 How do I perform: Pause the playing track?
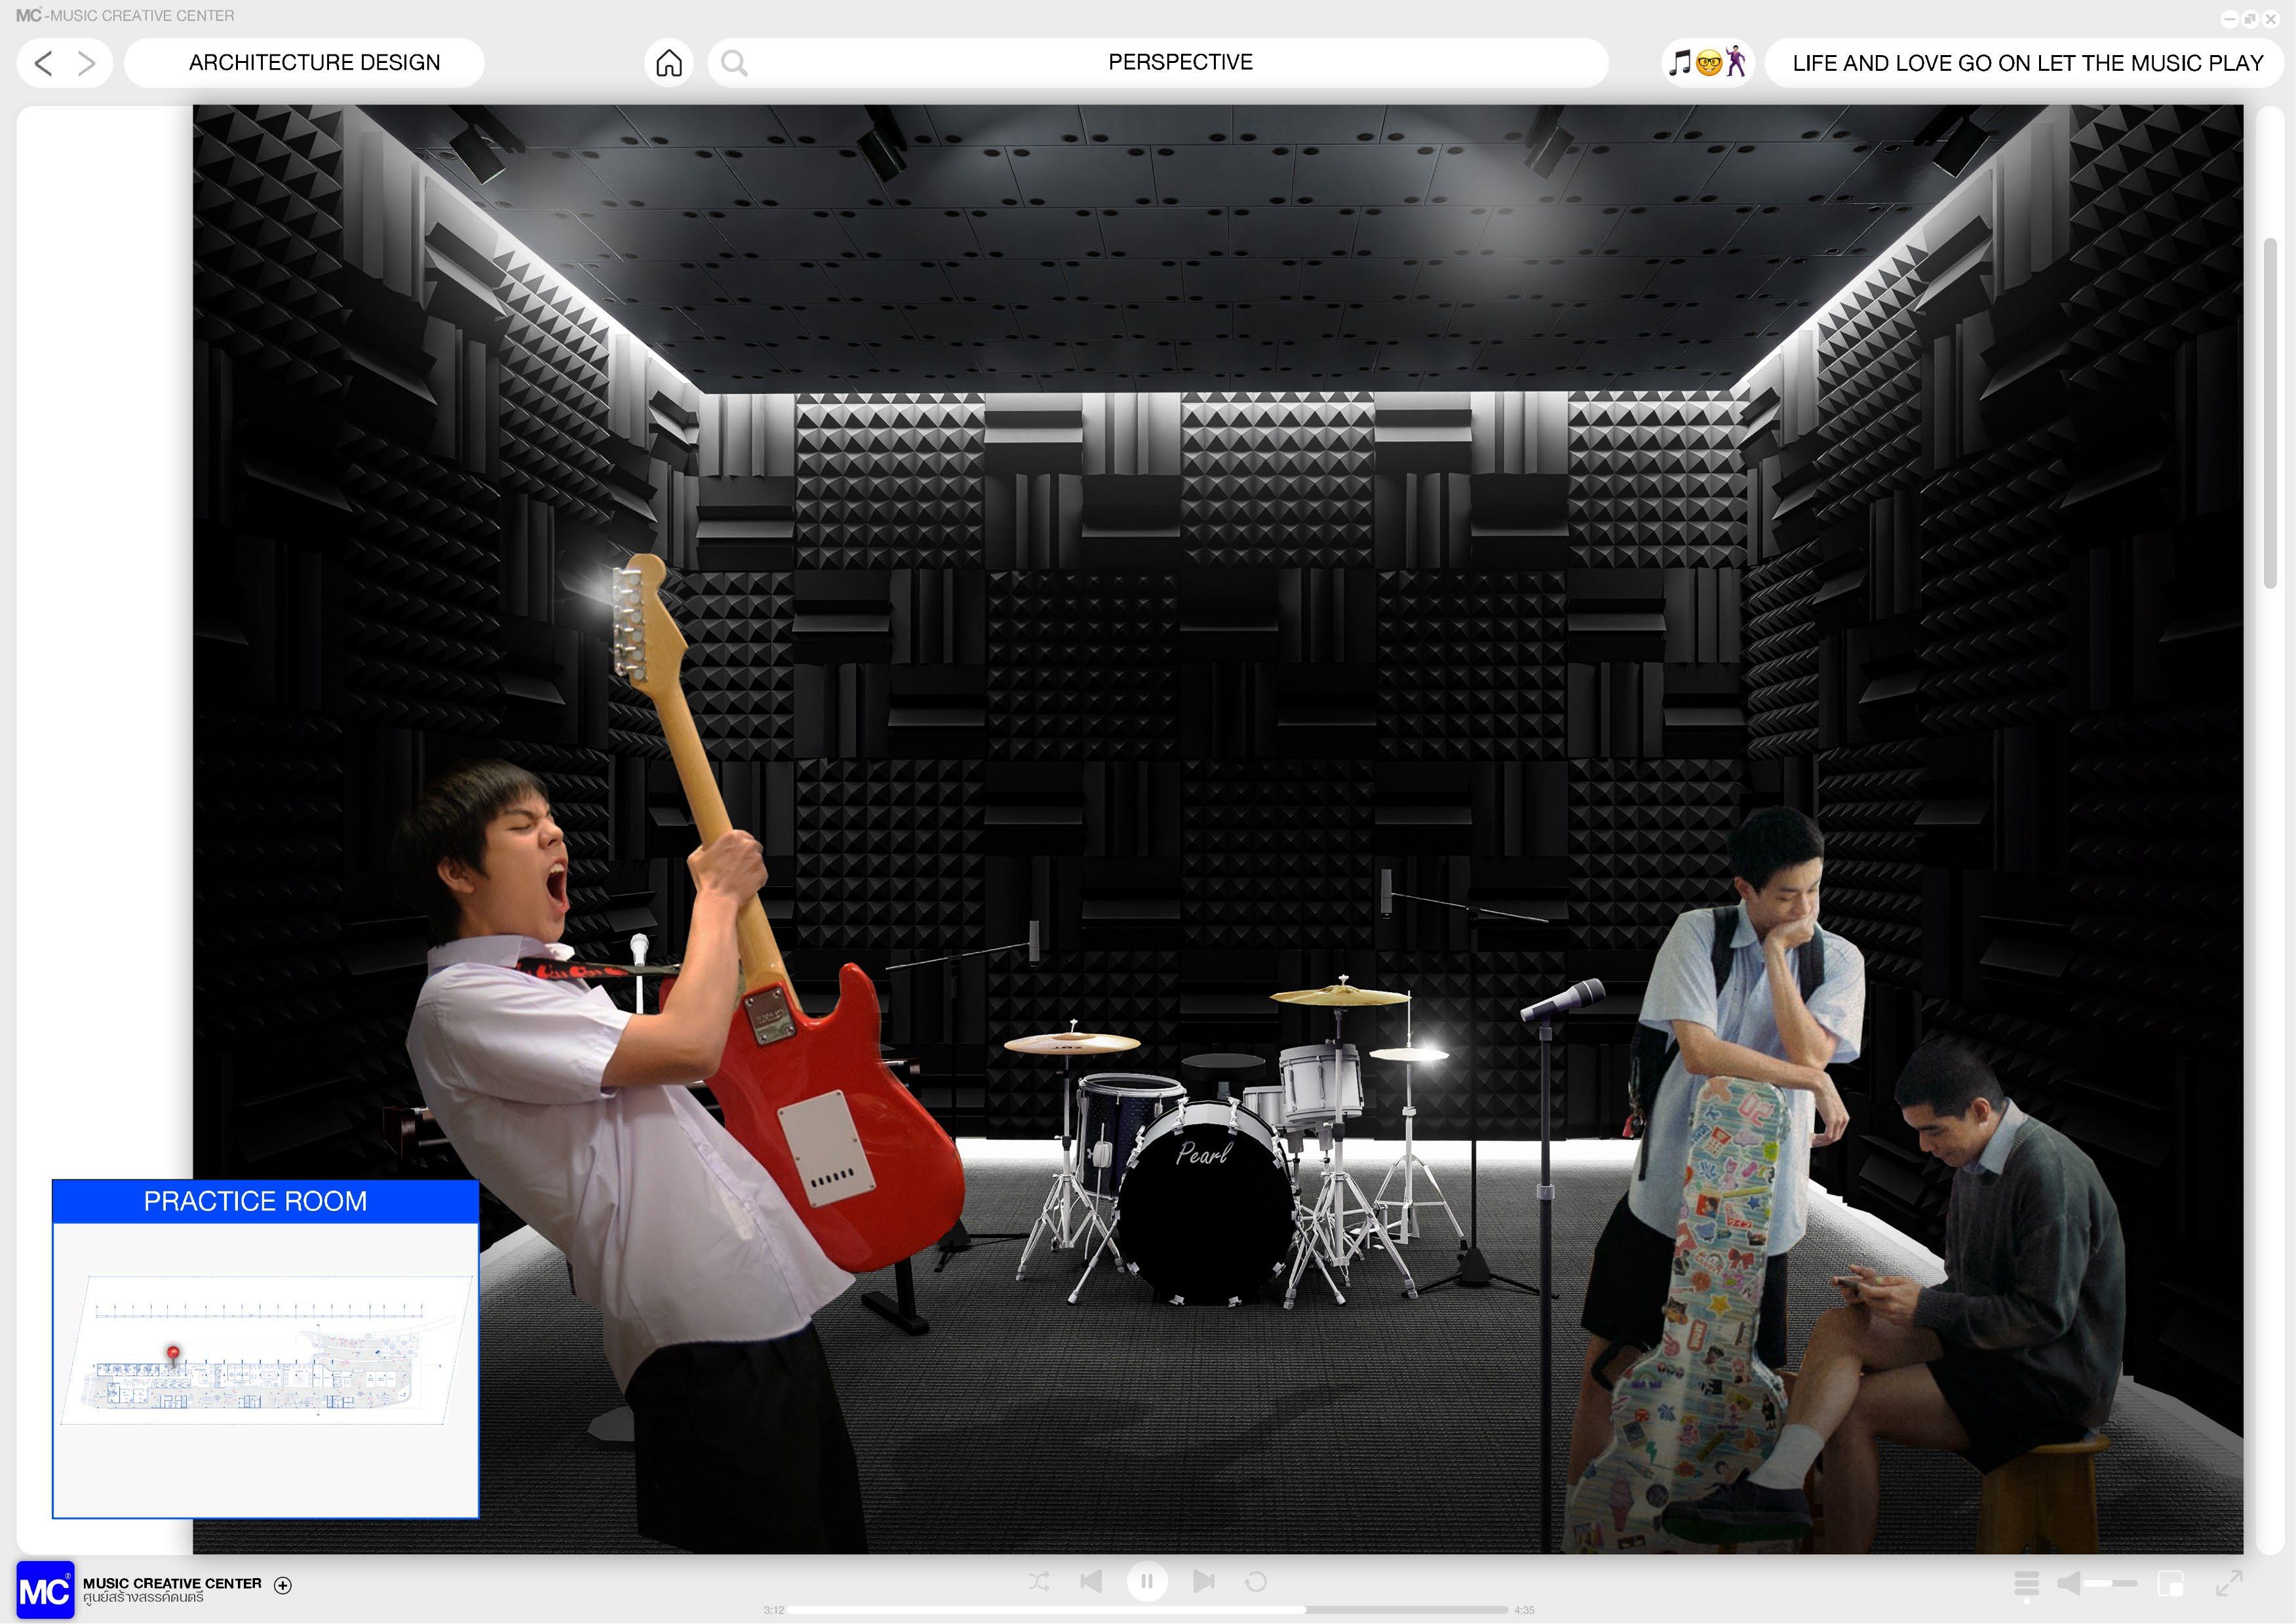(1147, 1581)
